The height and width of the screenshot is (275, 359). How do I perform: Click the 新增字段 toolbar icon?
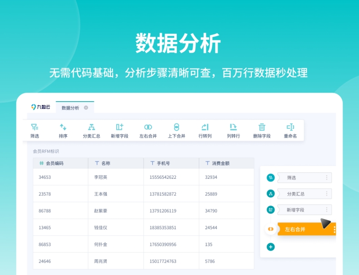point(120,127)
